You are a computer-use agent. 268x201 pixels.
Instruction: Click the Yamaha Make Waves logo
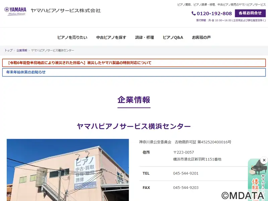click(15, 11)
